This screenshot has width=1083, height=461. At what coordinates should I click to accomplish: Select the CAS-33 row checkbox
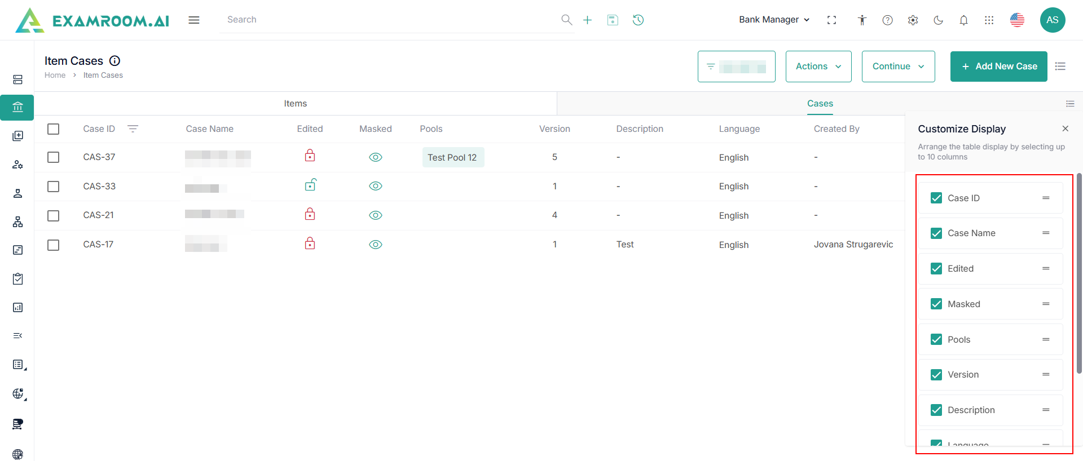pos(54,187)
